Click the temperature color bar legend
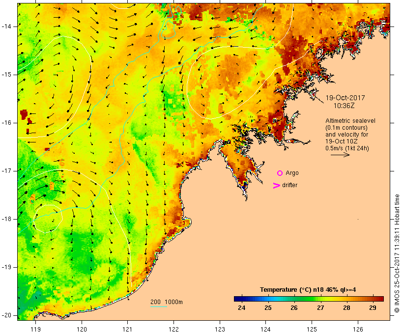403x334 pixels. 309,299
